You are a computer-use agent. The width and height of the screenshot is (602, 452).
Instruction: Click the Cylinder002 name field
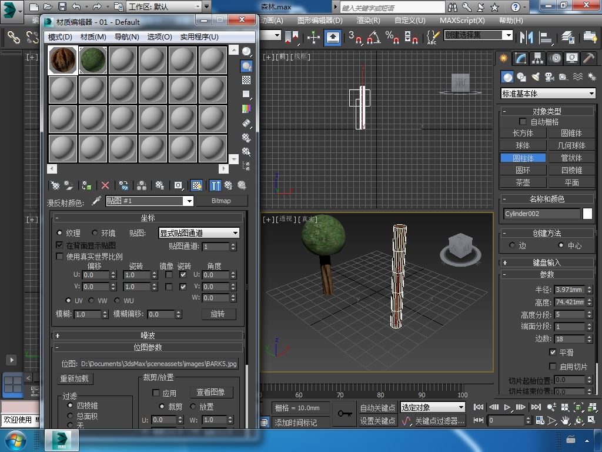pos(541,214)
